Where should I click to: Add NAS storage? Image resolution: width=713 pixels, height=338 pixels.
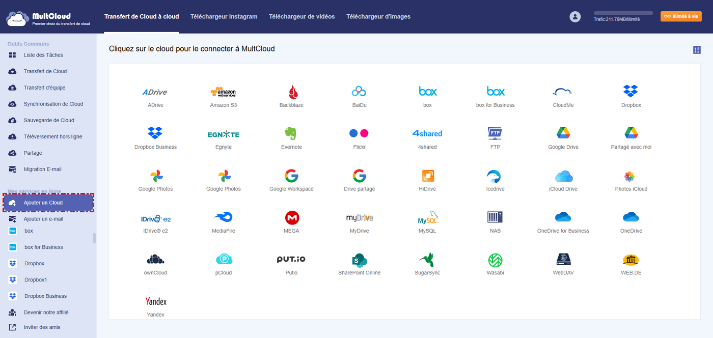pos(495,218)
